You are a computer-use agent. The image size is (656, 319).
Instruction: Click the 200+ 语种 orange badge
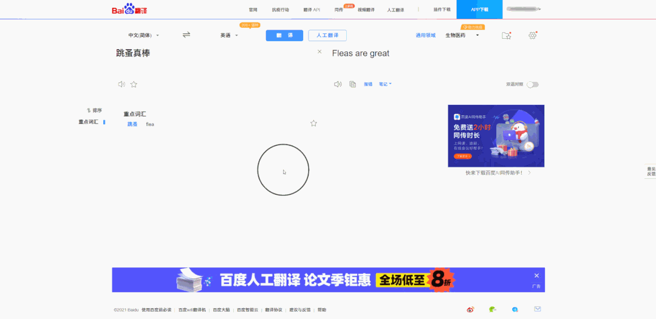(250, 25)
